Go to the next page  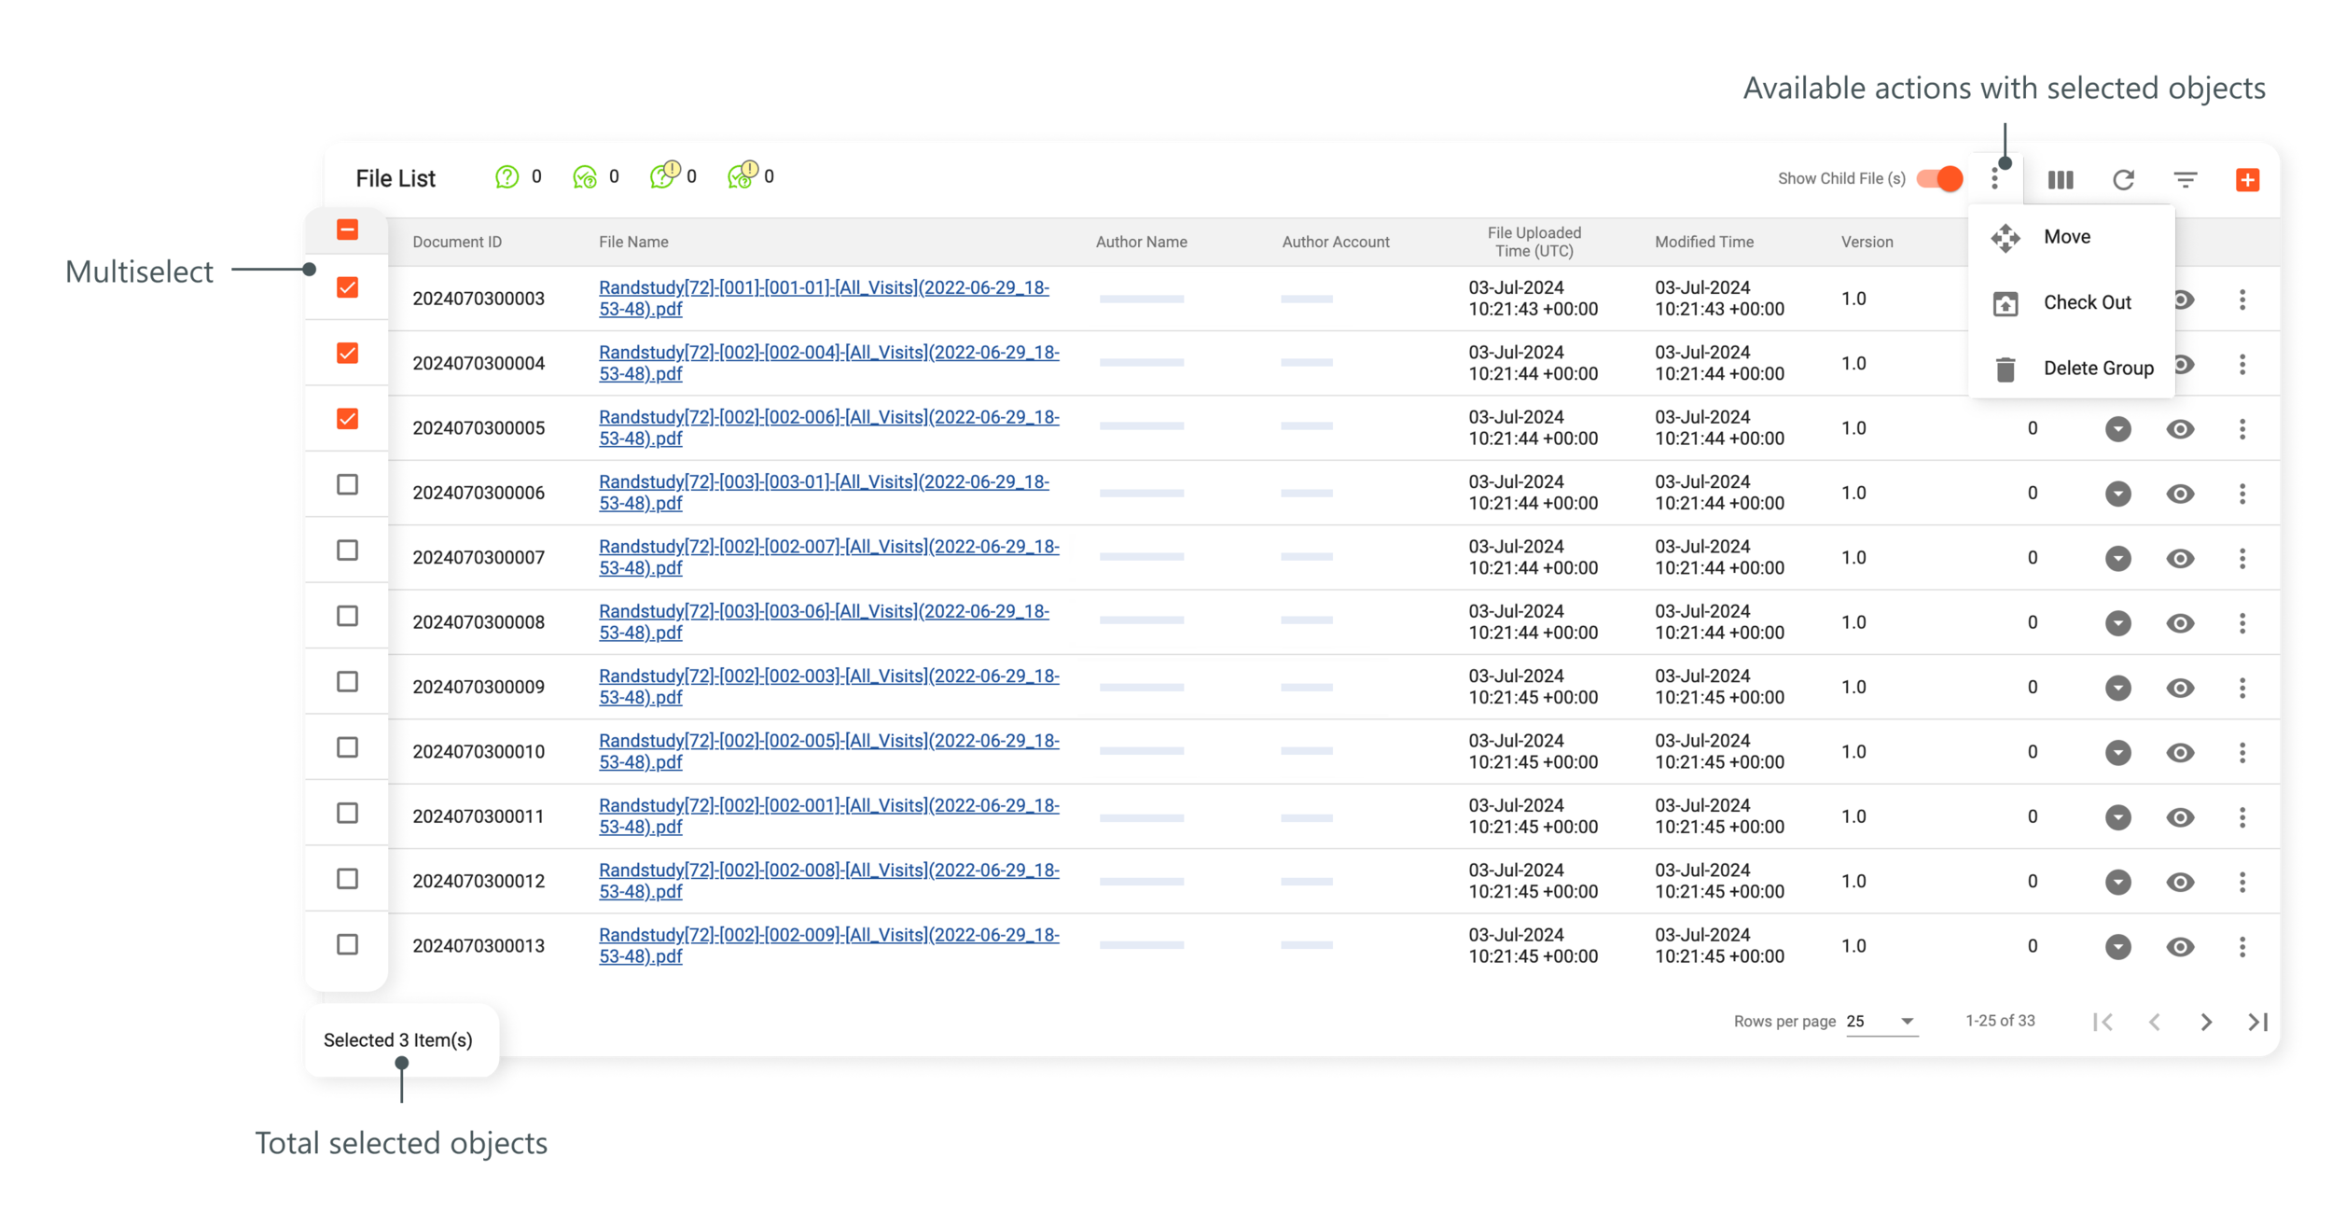point(2206,1022)
